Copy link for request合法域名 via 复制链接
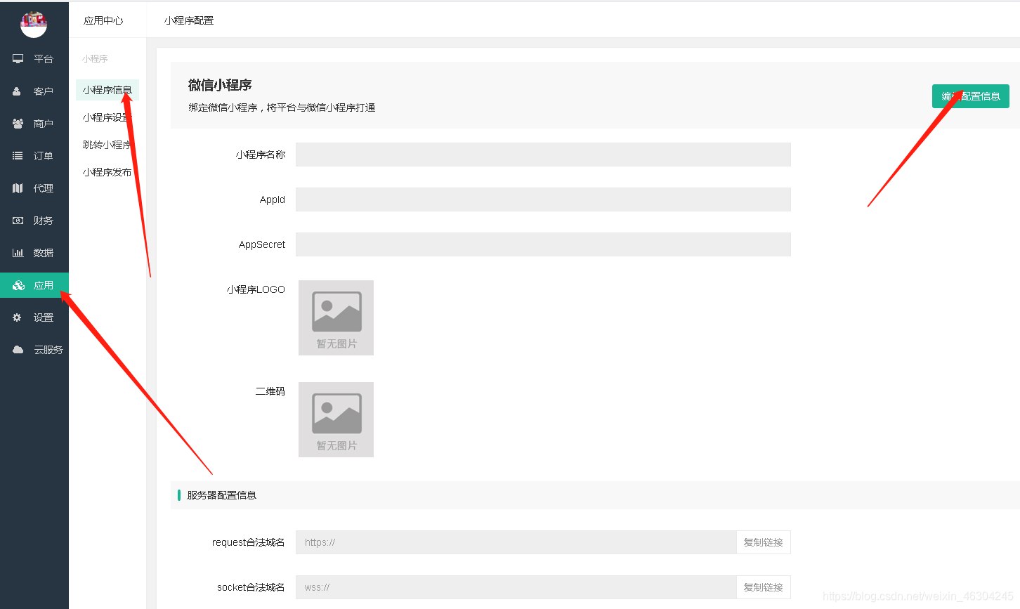The width and height of the screenshot is (1020, 609). [764, 542]
